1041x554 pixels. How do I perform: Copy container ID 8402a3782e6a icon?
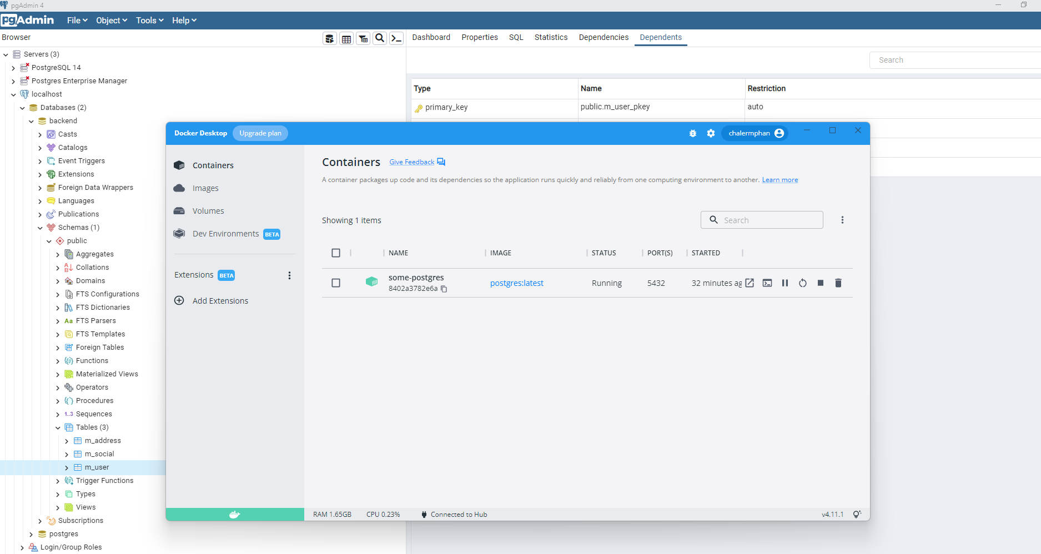444,289
